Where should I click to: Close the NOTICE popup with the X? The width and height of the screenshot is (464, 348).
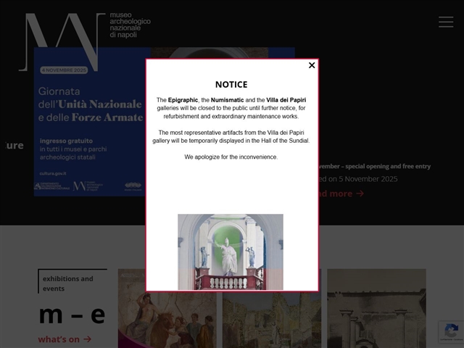pyautogui.click(x=312, y=65)
